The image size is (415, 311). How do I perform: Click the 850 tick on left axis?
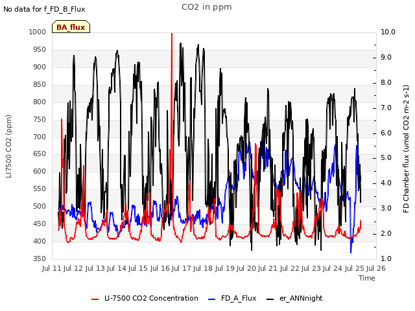(39, 84)
